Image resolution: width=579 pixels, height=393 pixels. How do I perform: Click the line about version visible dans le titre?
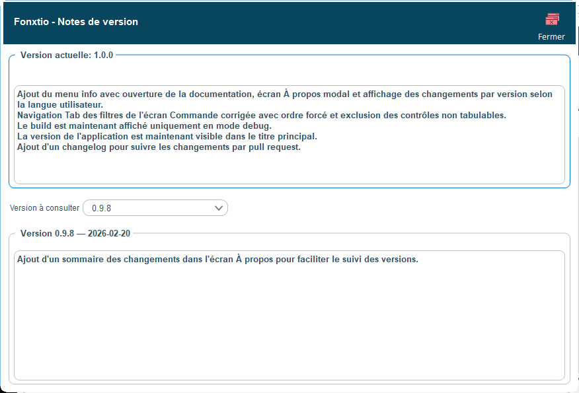pos(167,137)
